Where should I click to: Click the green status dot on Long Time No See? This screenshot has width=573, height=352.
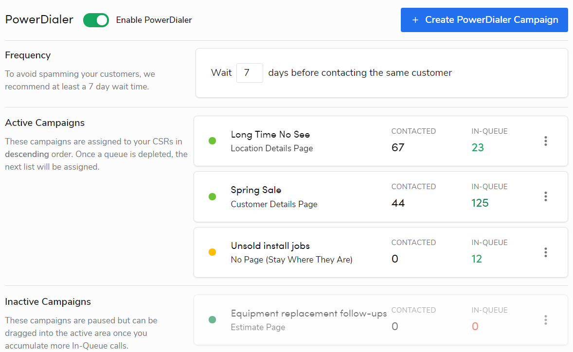pyautogui.click(x=212, y=141)
